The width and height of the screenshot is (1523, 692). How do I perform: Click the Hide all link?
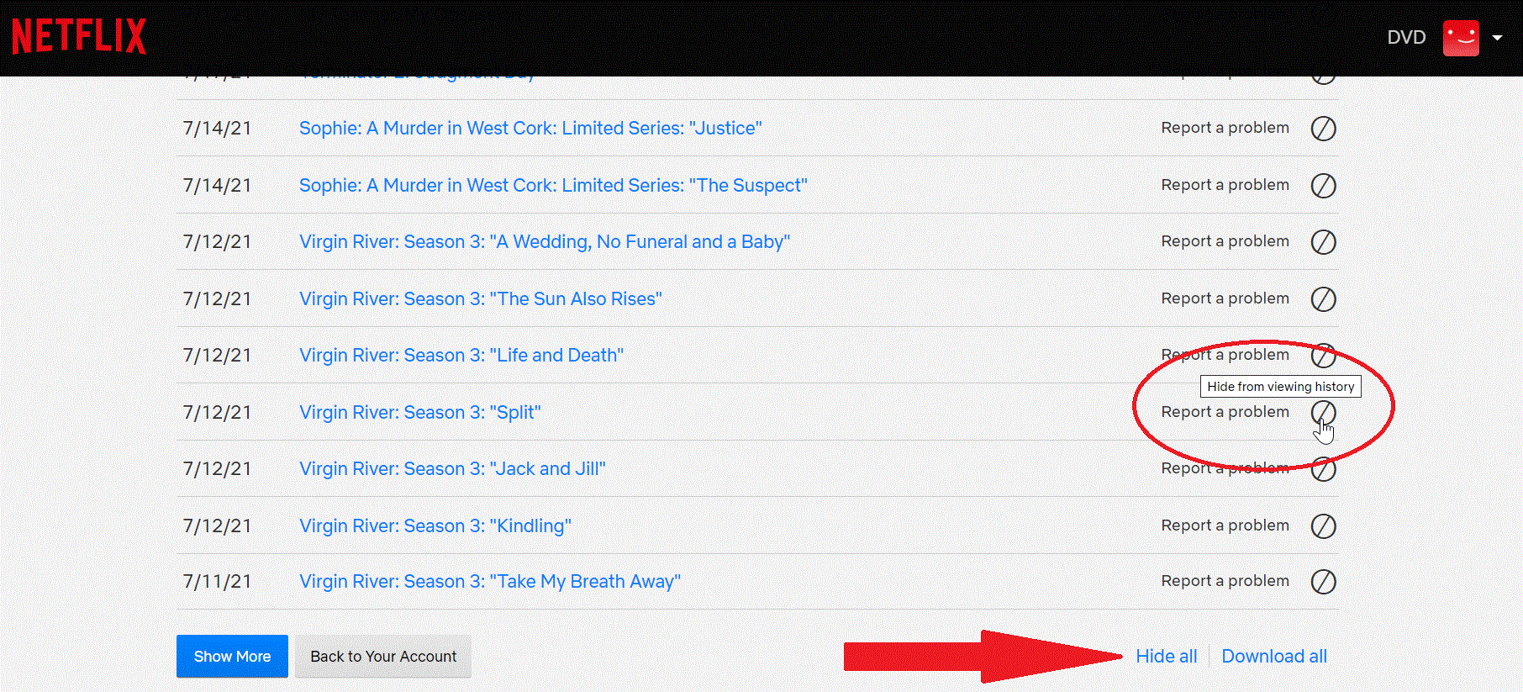(1167, 657)
